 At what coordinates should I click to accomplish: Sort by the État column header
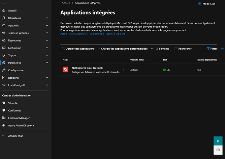[x=165, y=60]
